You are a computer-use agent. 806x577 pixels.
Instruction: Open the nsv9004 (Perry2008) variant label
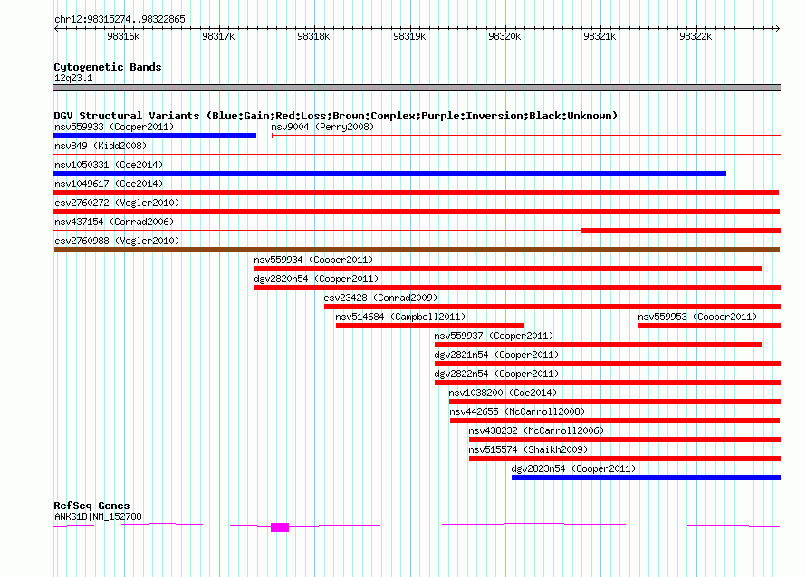click(x=322, y=127)
